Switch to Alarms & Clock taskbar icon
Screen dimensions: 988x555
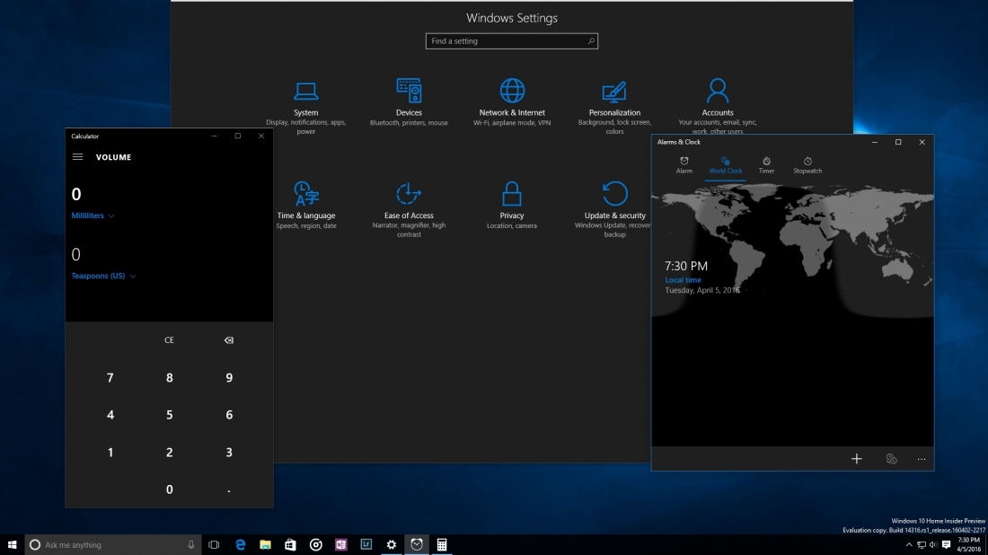417,544
